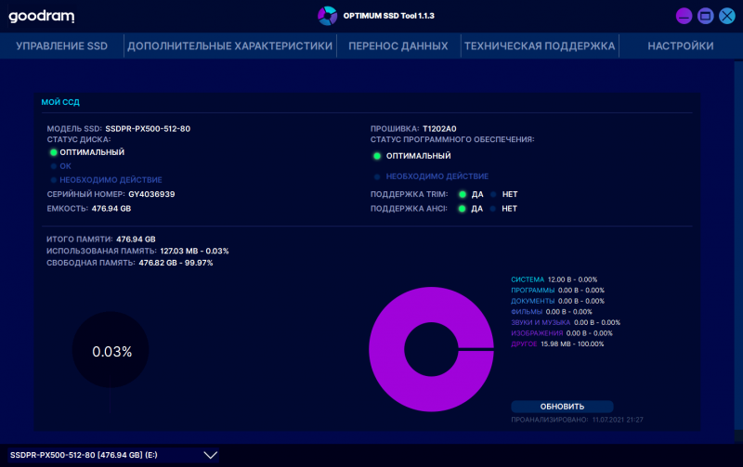Click the ИЗОБРАЖЕНИЯ legend entry
Image resolution: width=743 pixels, height=467 pixels.
(562, 333)
